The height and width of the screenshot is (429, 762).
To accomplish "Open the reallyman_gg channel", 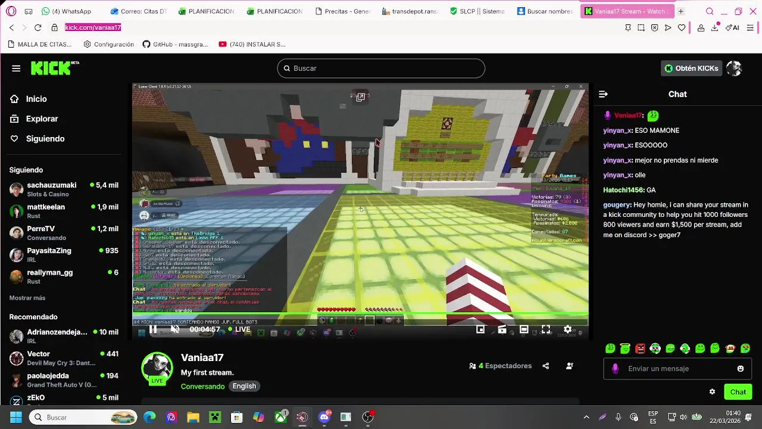I will coord(64,276).
